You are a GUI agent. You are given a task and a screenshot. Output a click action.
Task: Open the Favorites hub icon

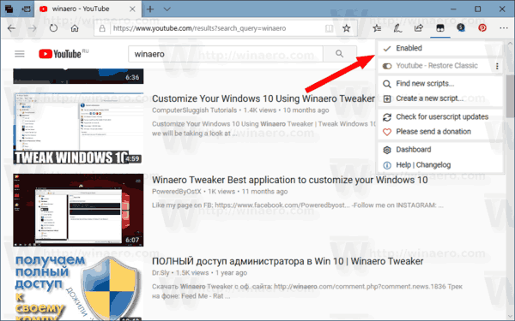(377, 28)
